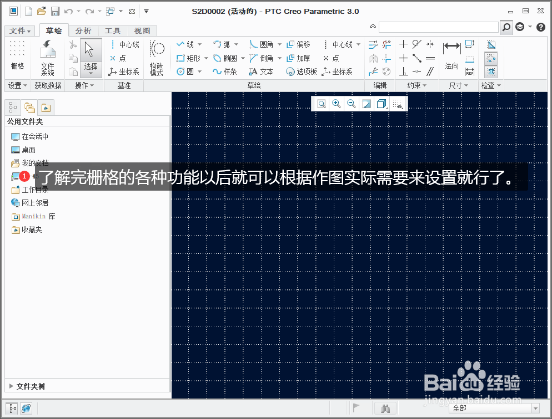This screenshot has height=419, width=552.
Task: Open the Desktop folder
Action: coord(23,150)
